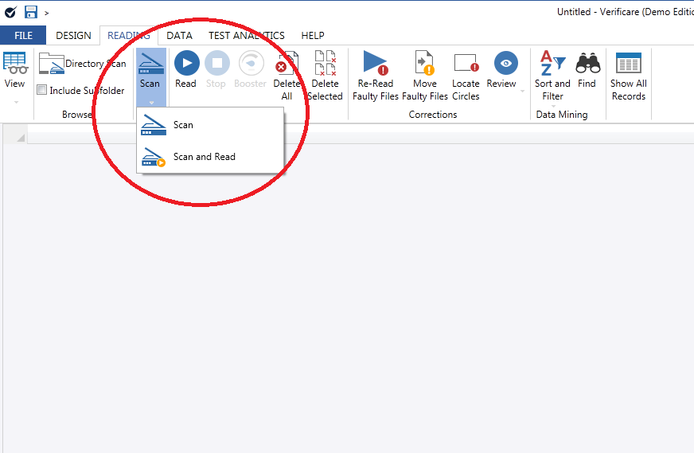Expand quick access toolbar customize arrow
This screenshot has width=694, height=453.
(x=46, y=14)
